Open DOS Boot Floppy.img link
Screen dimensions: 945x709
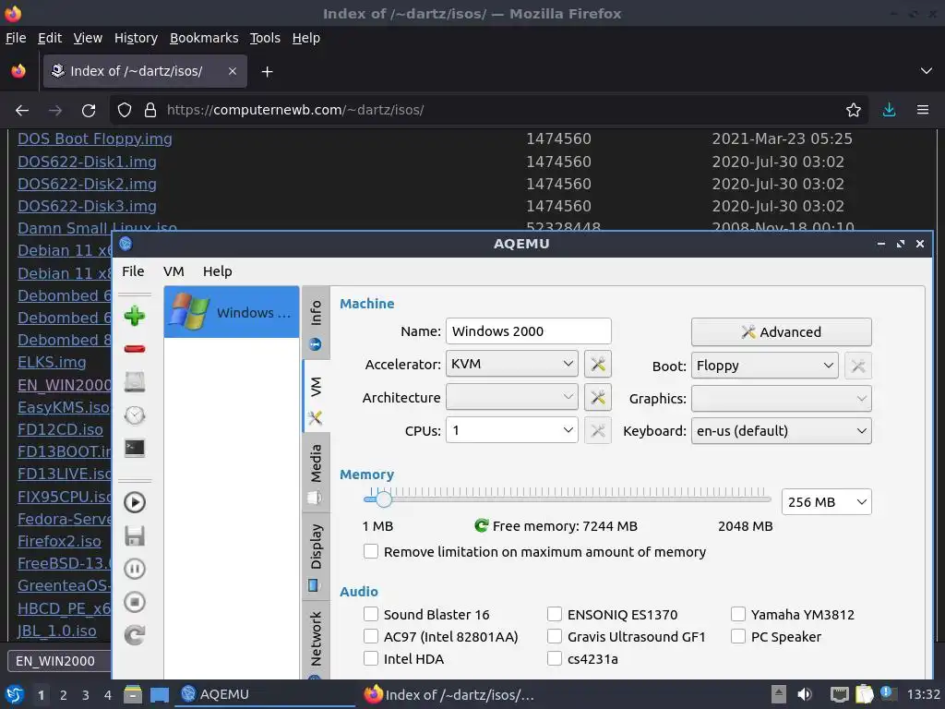95,138
